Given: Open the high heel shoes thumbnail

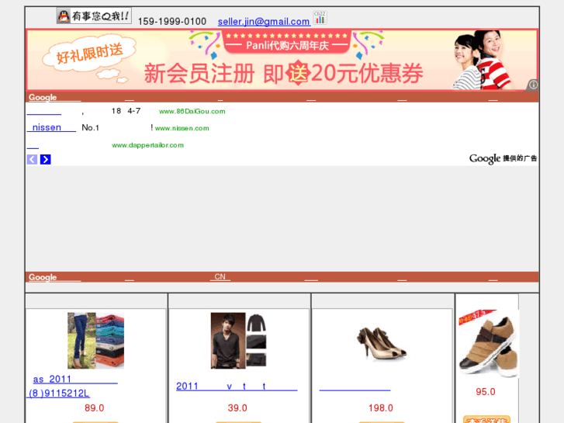Looking at the screenshot, I should click(381, 343).
